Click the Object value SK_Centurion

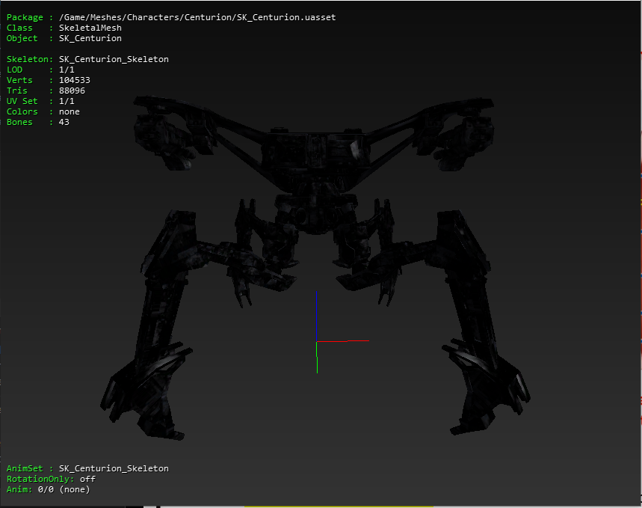(90, 38)
